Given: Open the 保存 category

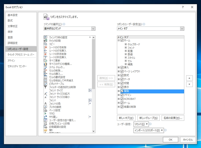Looking at the screenshot, I should pyautogui.click(x=10, y=32).
